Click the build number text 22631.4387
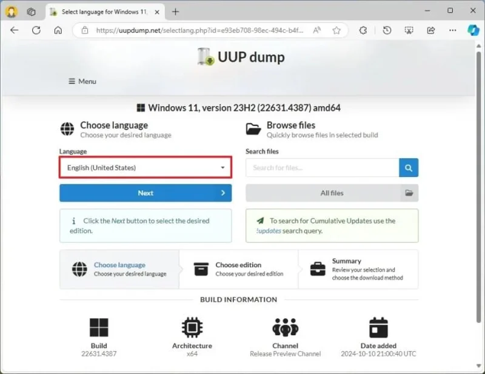485x374 pixels. click(99, 353)
